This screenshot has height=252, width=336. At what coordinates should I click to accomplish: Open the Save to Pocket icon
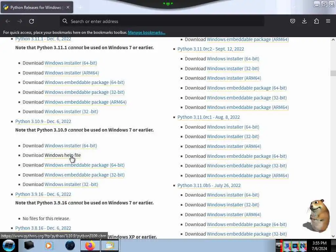coord(292,21)
